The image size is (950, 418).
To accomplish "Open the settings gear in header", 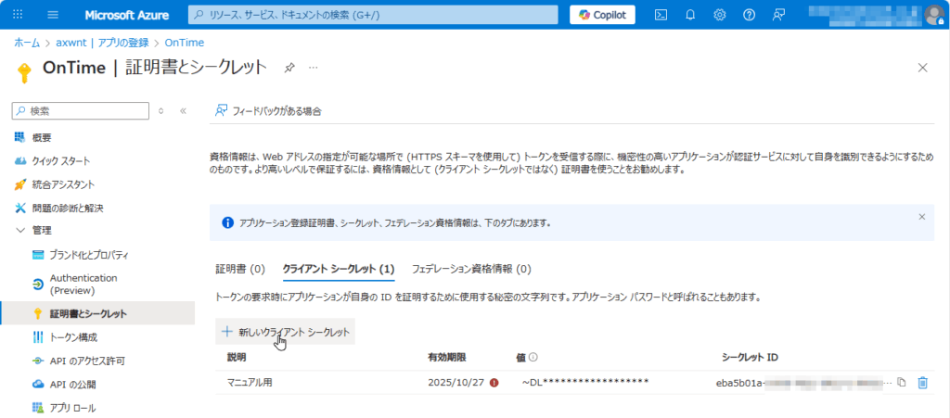I will pos(720,15).
